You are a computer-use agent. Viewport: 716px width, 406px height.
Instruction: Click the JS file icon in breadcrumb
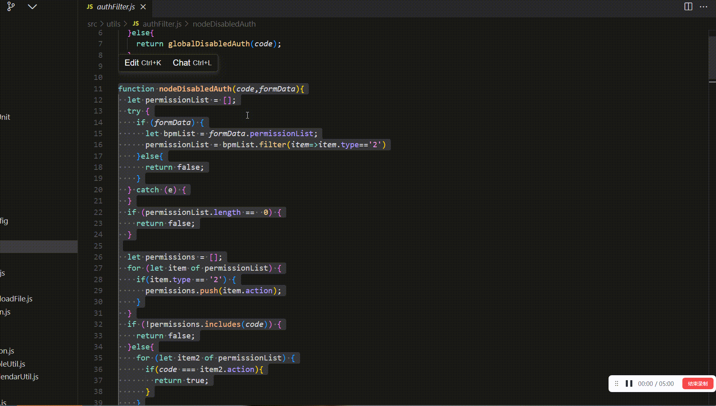pos(136,24)
